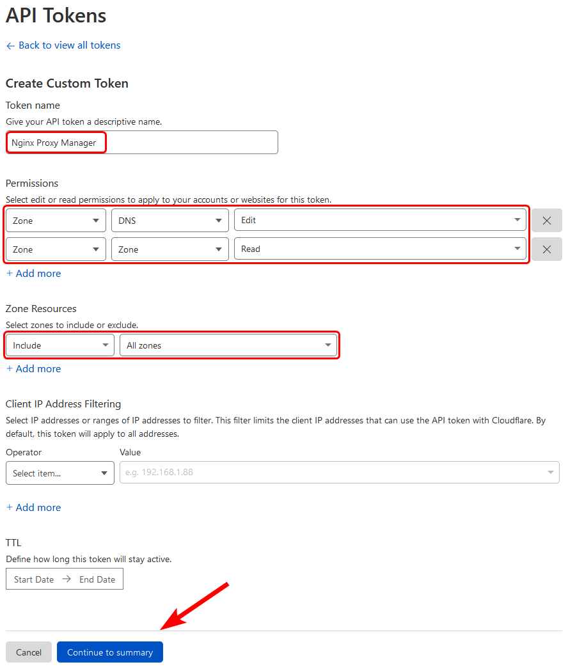Add more zone resources

click(33, 368)
